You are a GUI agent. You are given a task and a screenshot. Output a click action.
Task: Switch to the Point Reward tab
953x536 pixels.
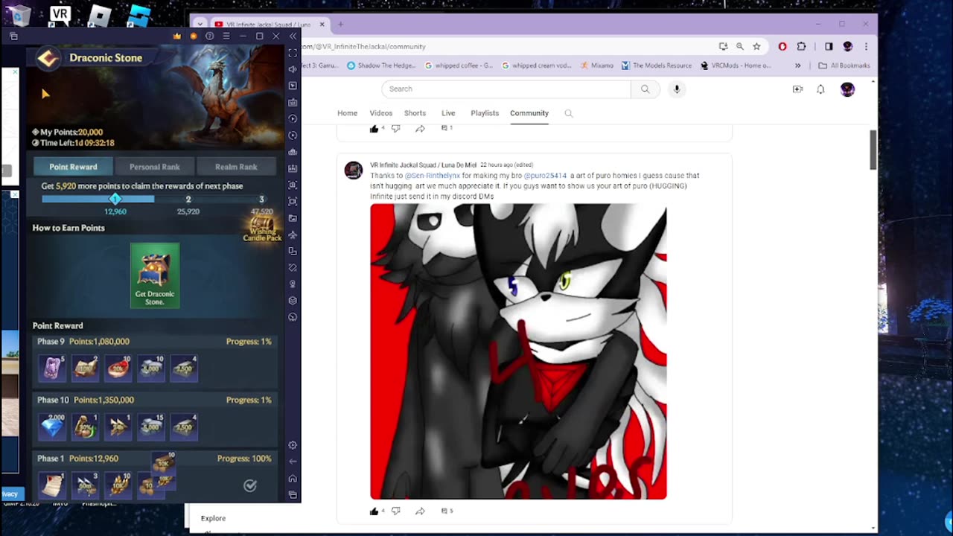(x=73, y=167)
